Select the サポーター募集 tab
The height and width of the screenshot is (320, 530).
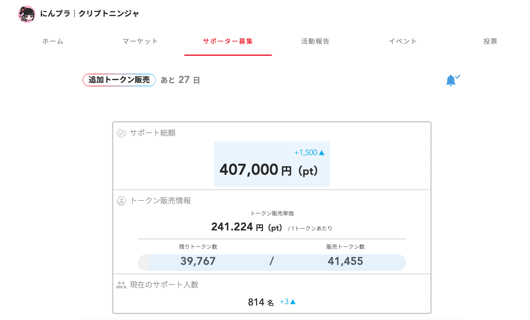click(228, 41)
